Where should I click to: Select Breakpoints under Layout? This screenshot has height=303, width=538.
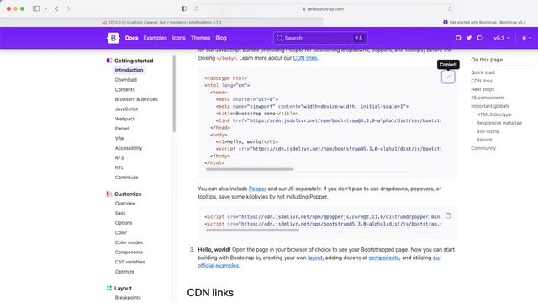tap(128, 297)
